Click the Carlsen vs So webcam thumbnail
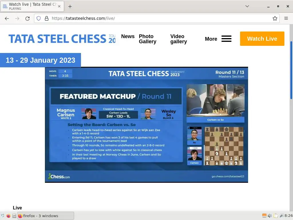Image resolution: width=293 pixels, height=220 pixels. pos(215,103)
